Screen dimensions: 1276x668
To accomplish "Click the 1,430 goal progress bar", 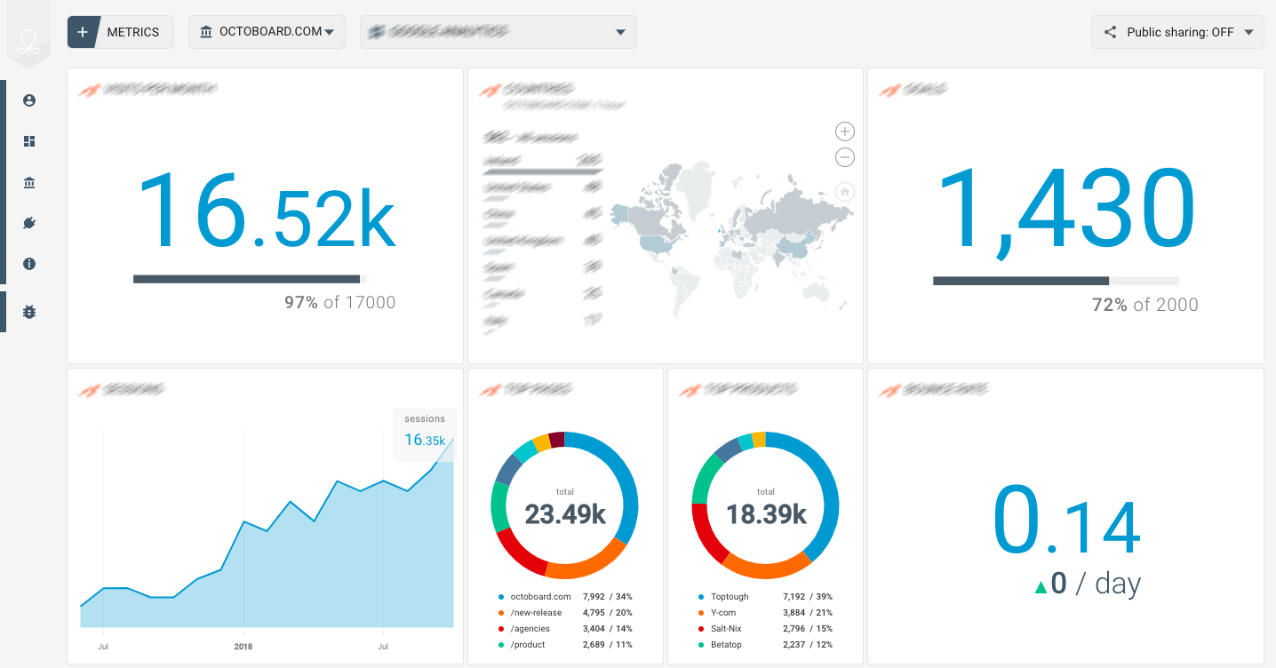I will (1055, 281).
